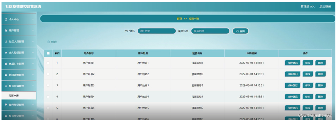
Task: Expand 体温打卡管理 using its chevron
Action: click(33, 64)
